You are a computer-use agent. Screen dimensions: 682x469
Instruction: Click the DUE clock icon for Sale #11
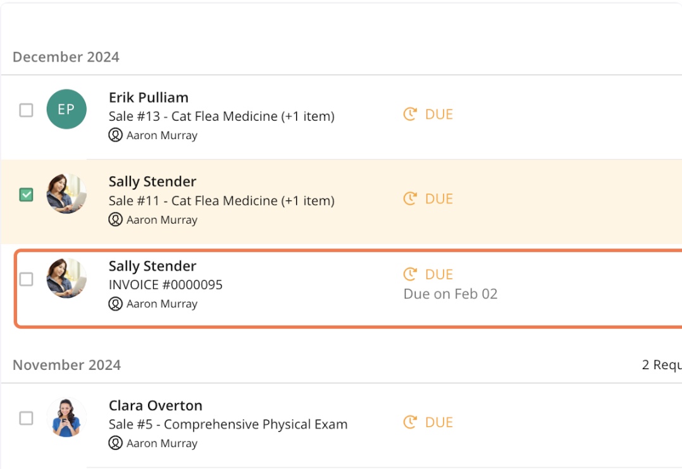click(x=411, y=199)
